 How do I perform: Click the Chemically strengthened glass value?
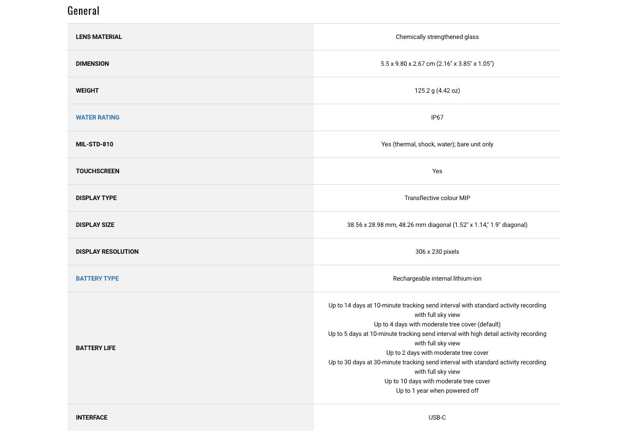pos(437,37)
